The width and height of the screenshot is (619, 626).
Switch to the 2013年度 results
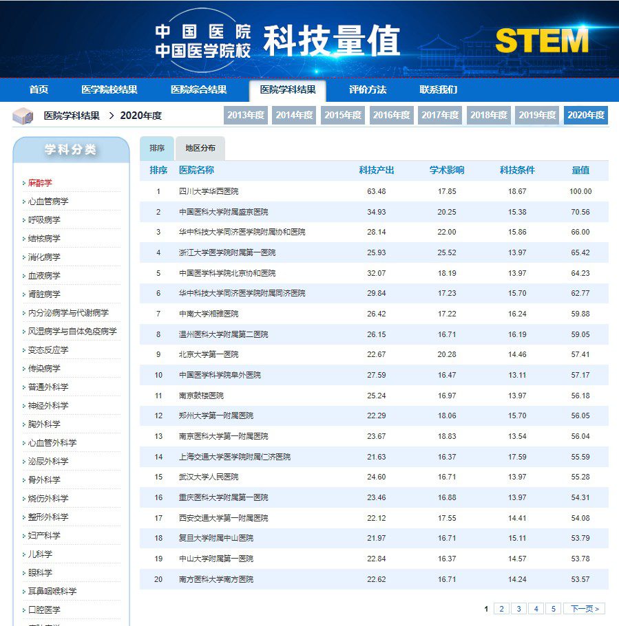point(246,115)
